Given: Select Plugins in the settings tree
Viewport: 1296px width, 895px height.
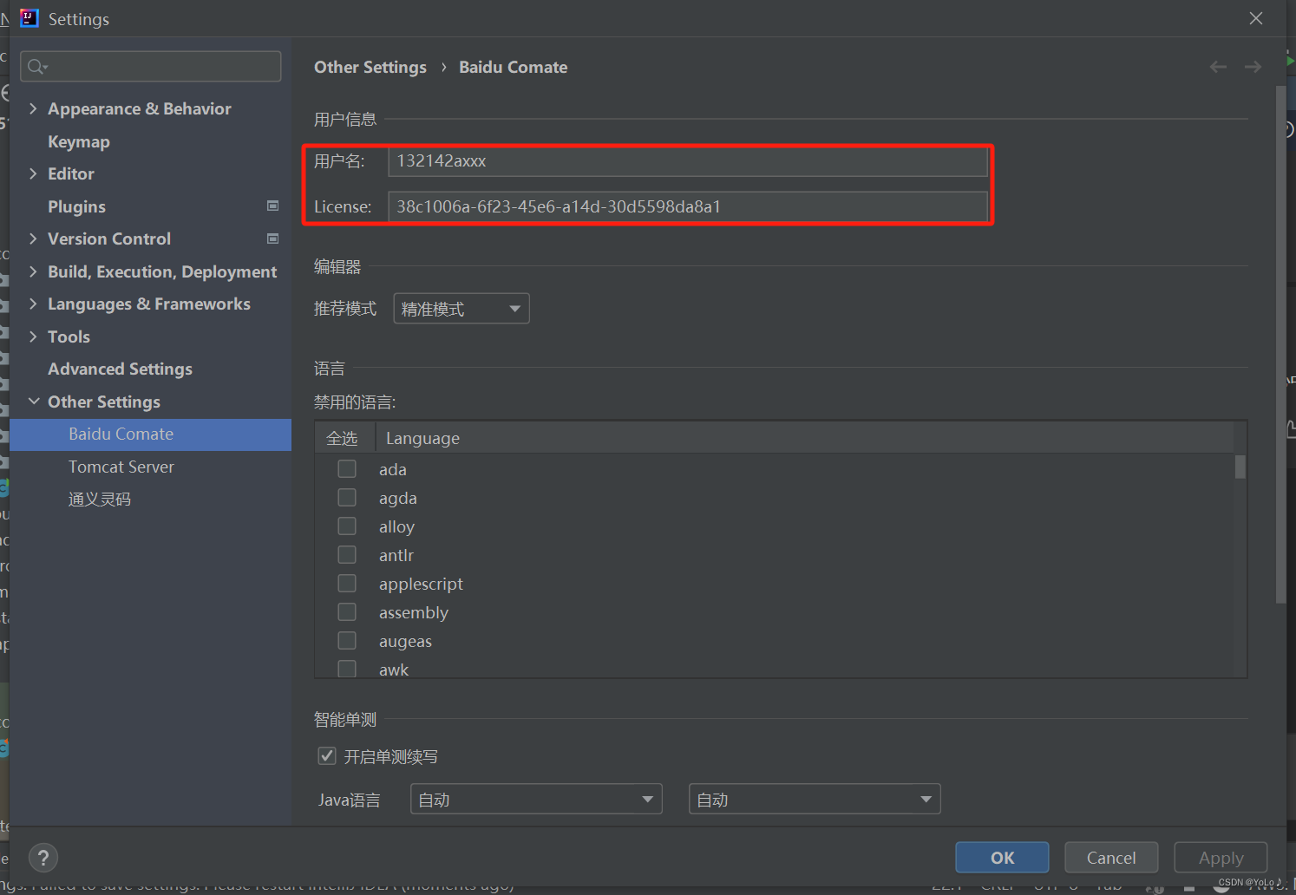Looking at the screenshot, I should point(76,206).
